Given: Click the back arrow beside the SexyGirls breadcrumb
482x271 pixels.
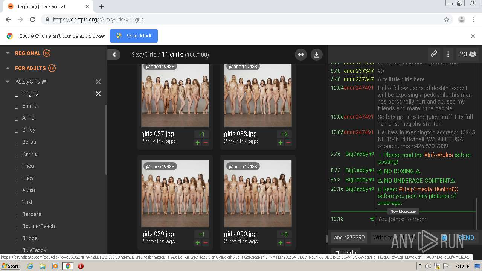Looking at the screenshot, I should [x=114, y=55].
